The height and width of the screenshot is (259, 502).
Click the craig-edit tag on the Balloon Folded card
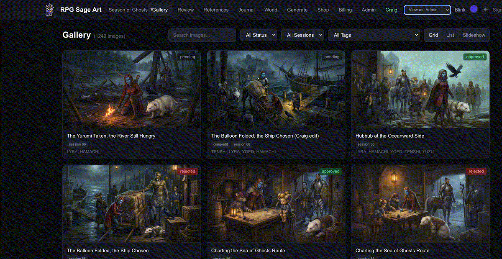220,144
